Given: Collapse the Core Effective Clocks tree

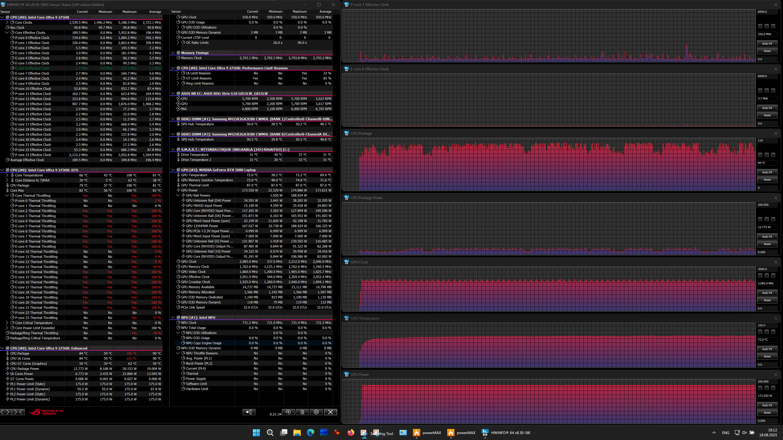Looking at the screenshot, I should (x=7, y=33).
